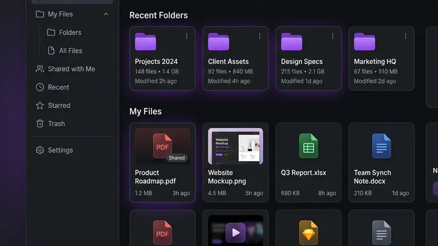This screenshot has height=246, width=438.
Task: Click '148 files • 1.4 GB' text
Action: click(157, 72)
